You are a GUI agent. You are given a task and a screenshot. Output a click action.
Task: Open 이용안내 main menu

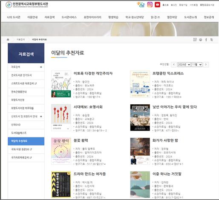pos(32,17)
